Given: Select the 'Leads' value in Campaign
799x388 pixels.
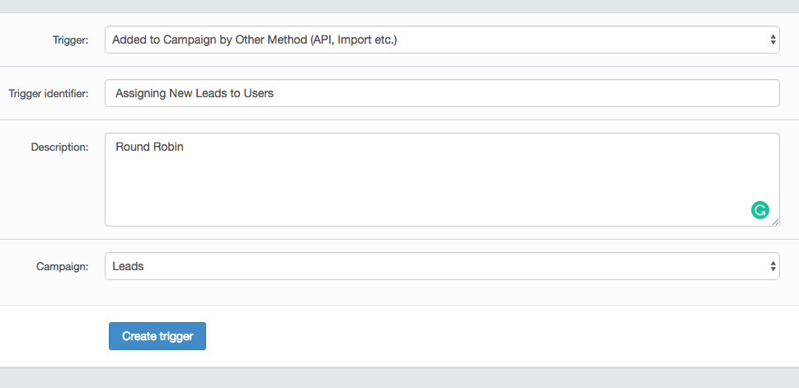Looking at the screenshot, I should (128, 266).
